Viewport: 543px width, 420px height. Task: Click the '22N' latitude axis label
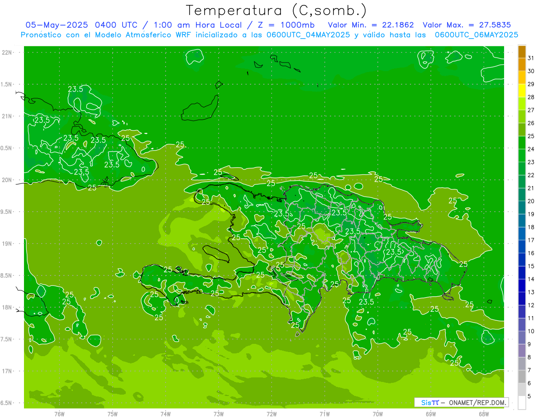click(x=7, y=53)
